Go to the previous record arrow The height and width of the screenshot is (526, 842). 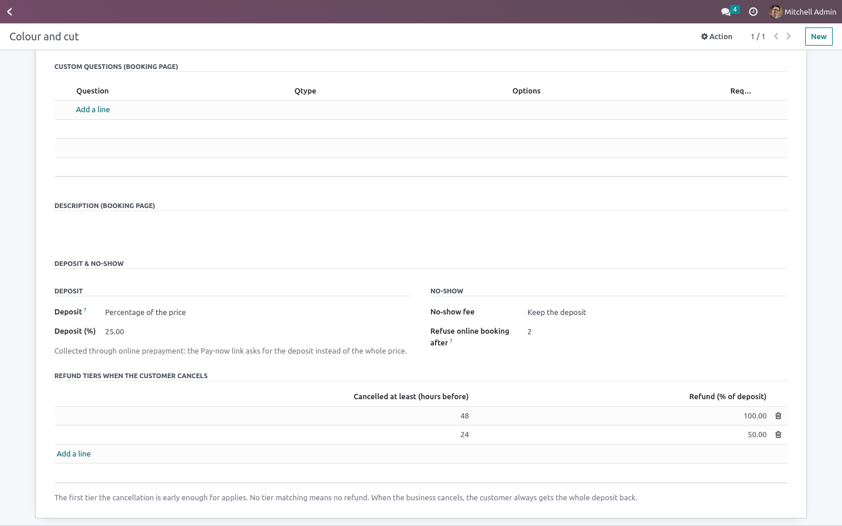[776, 36]
